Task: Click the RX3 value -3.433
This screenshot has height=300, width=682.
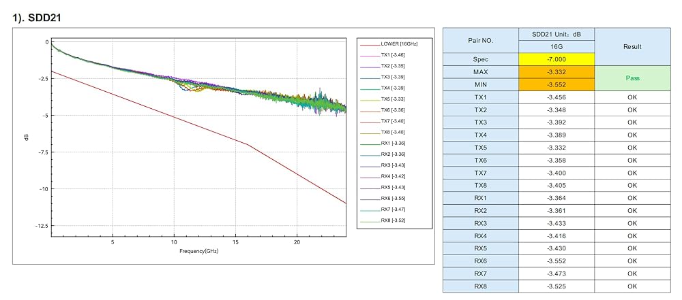Action: (x=557, y=223)
